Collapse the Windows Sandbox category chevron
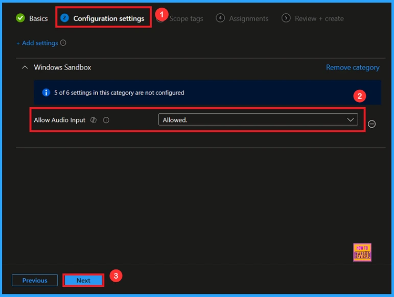The image size is (394, 297). (25, 67)
